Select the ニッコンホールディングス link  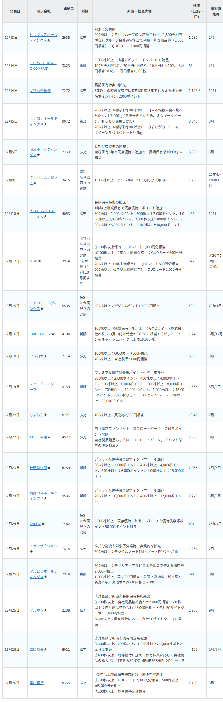tap(43, 119)
